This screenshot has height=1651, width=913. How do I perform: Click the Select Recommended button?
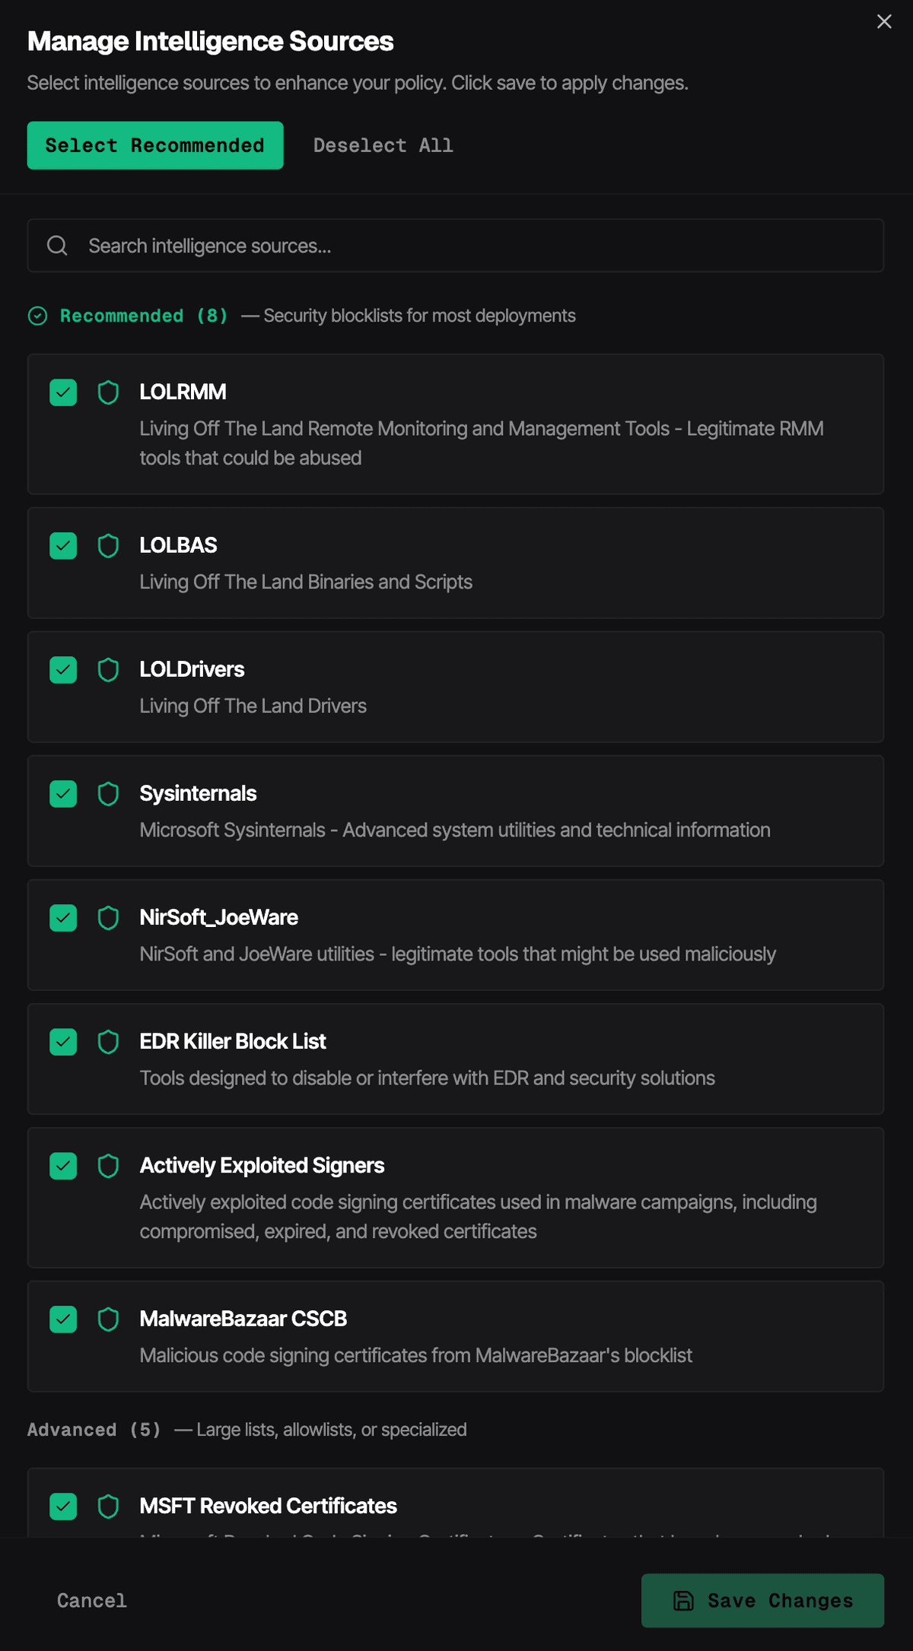154,145
